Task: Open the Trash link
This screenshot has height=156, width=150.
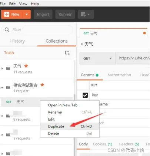Action: coord(9,53)
